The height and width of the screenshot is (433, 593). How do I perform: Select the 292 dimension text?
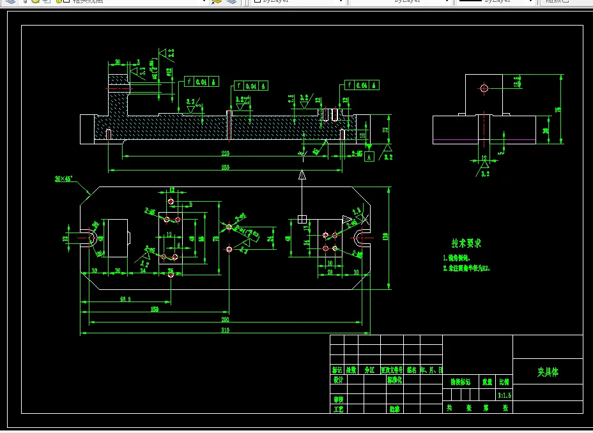(x=225, y=320)
